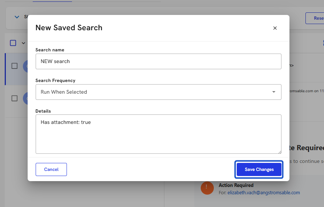Image resolution: width=324 pixels, height=207 pixels.
Task: Click the Action Required heading text
Action: pyautogui.click(x=236, y=185)
